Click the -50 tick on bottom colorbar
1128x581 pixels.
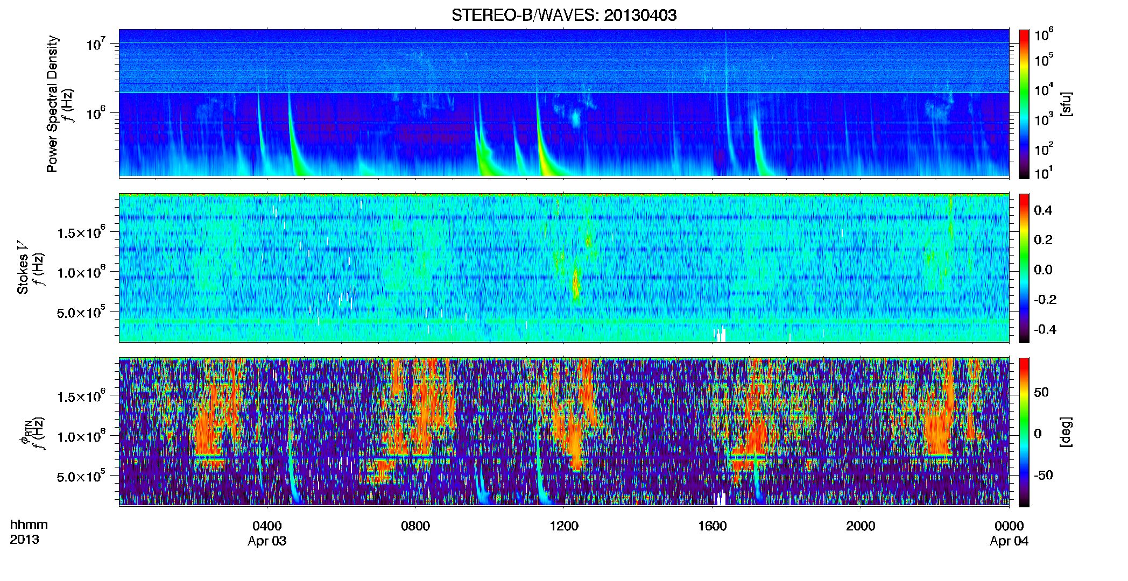pyautogui.click(x=1043, y=475)
